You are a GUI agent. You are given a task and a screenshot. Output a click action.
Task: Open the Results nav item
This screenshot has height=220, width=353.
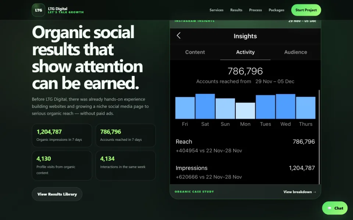pos(236,10)
